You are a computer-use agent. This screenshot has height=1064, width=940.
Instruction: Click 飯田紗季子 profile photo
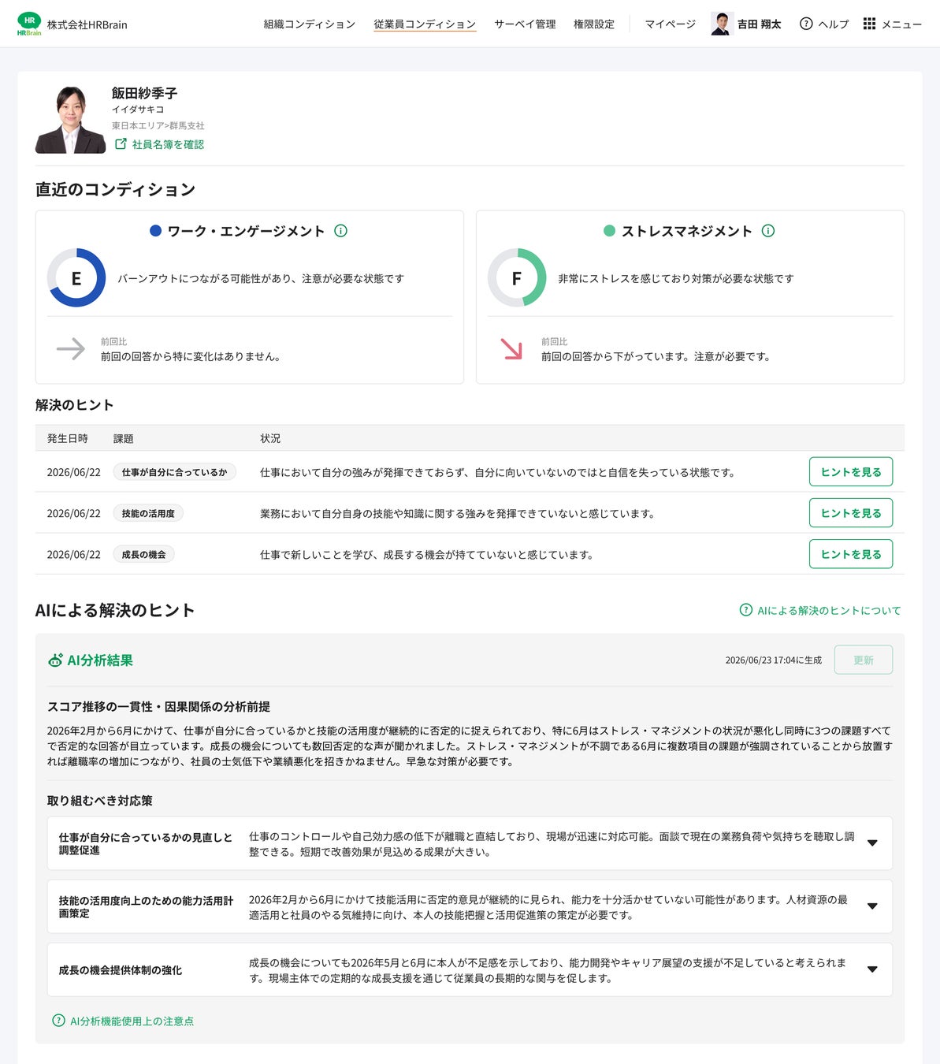(x=70, y=119)
